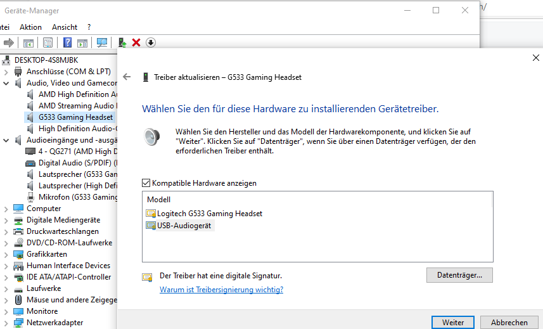Open Warum ist Treibersignierung wichtig link
The width and height of the screenshot is (543, 329).
(x=221, y=290)
